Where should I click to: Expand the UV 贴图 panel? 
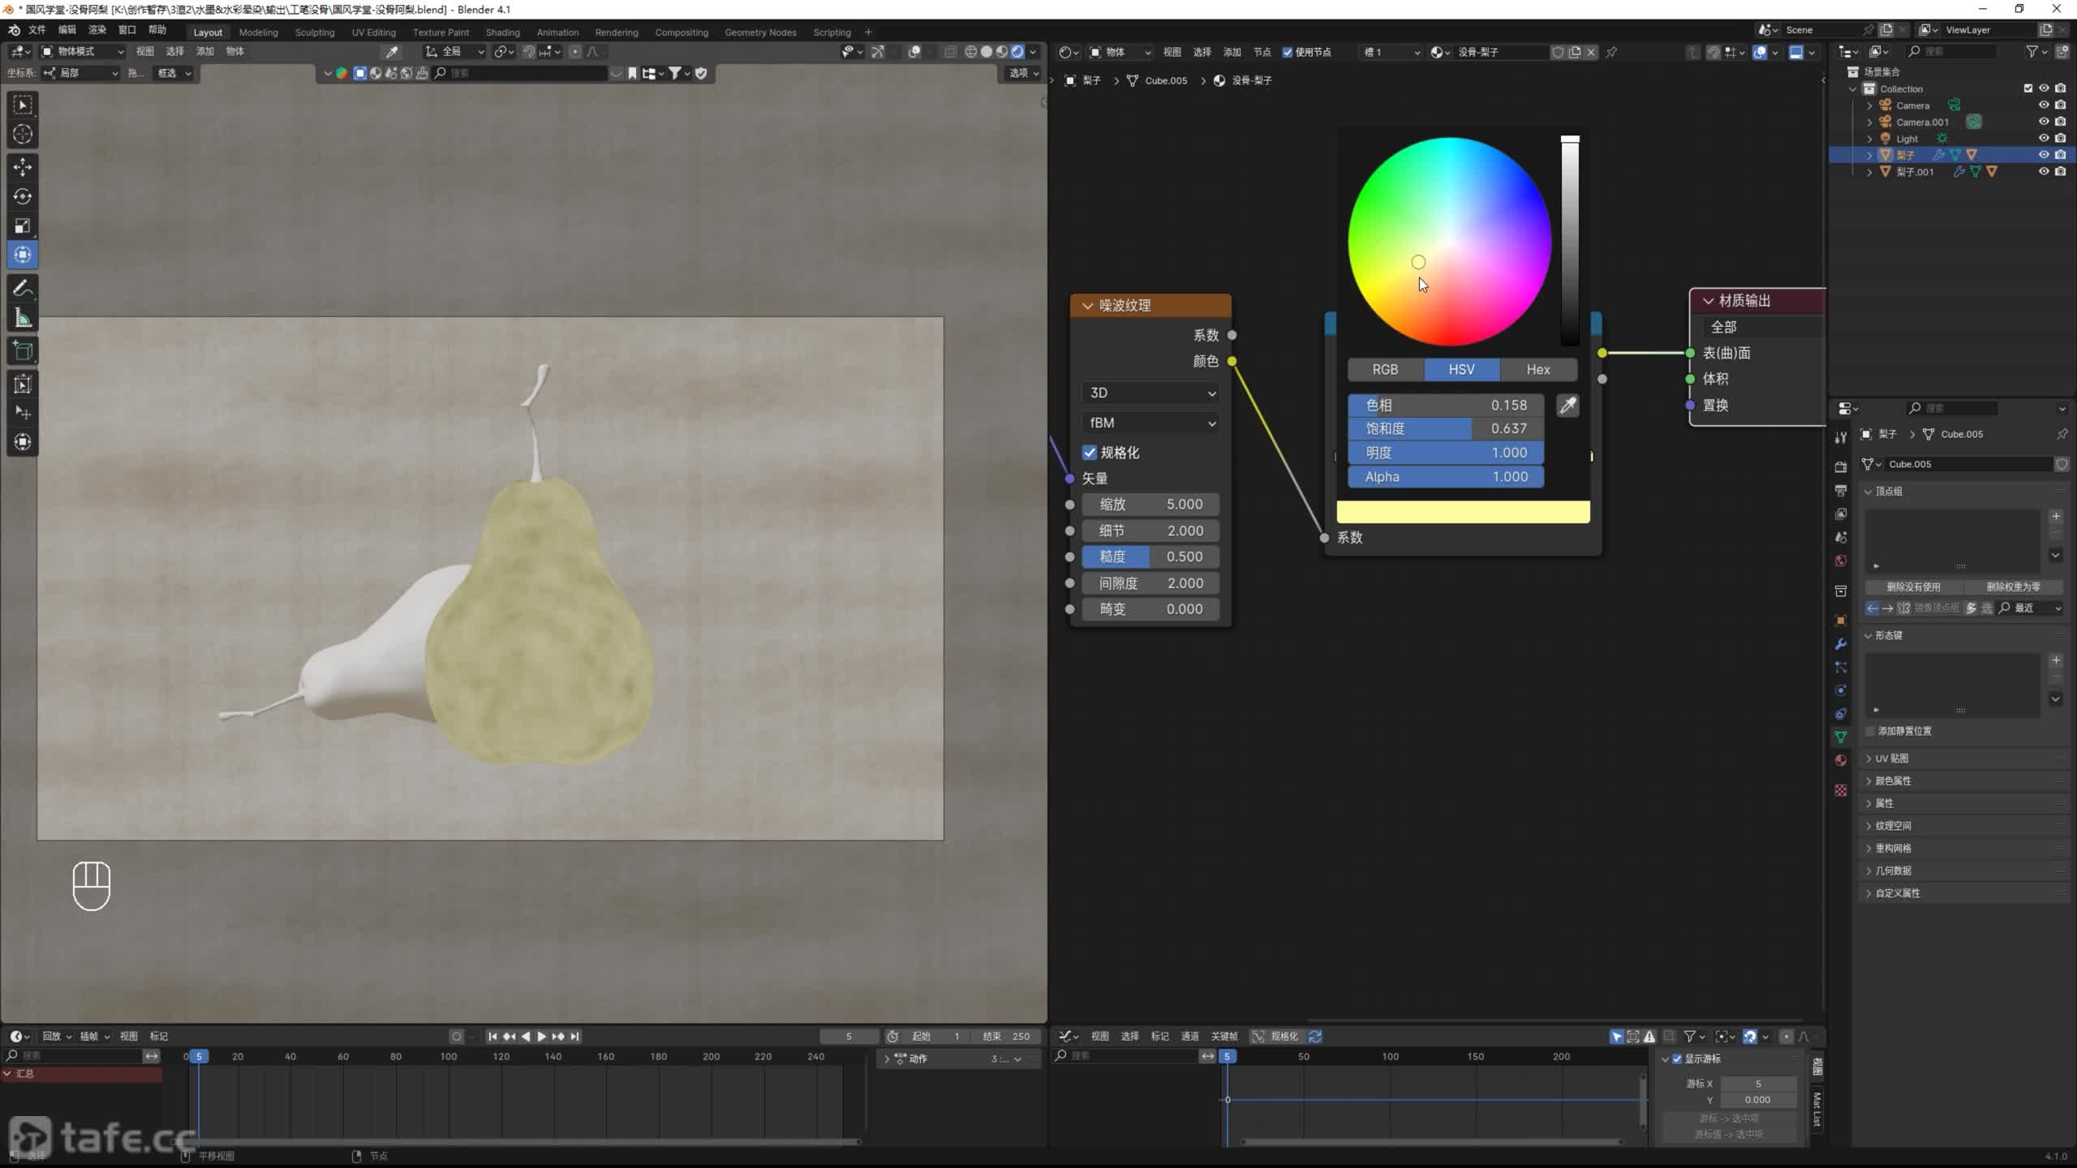point(1891,758)
